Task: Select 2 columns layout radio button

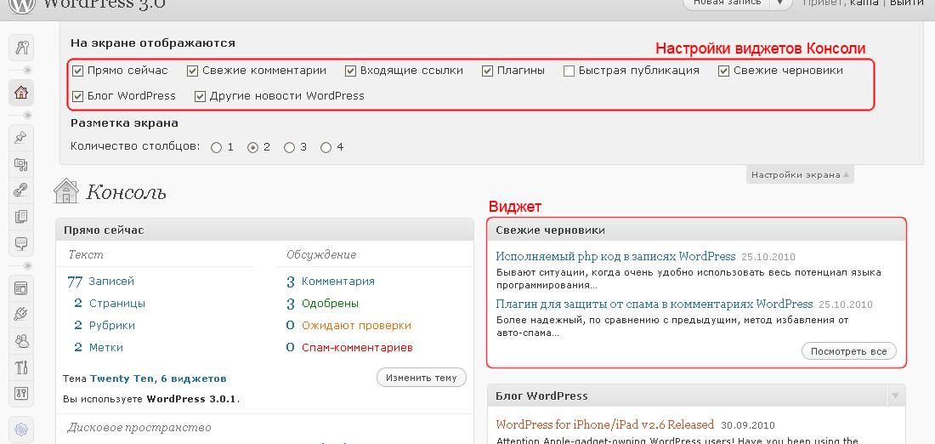Action: (x=252, y=147)
